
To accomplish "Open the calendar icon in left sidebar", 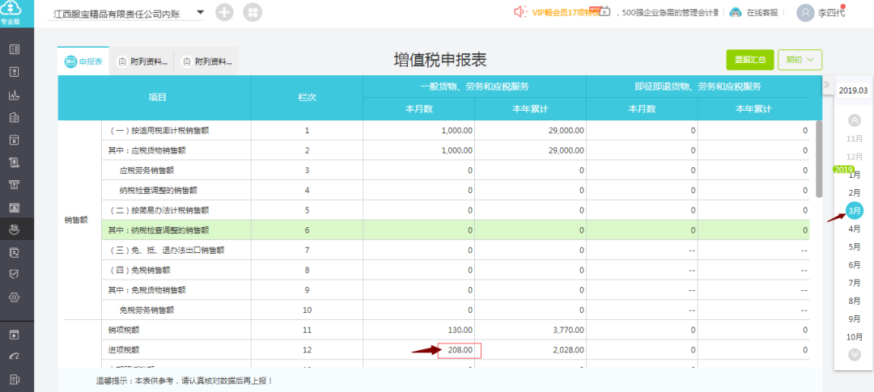I will click(15, 139).
